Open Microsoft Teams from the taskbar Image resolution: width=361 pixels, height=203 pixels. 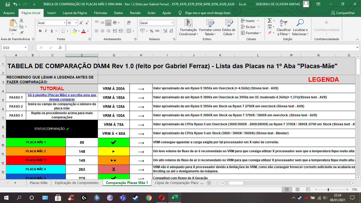coord(123,197)
